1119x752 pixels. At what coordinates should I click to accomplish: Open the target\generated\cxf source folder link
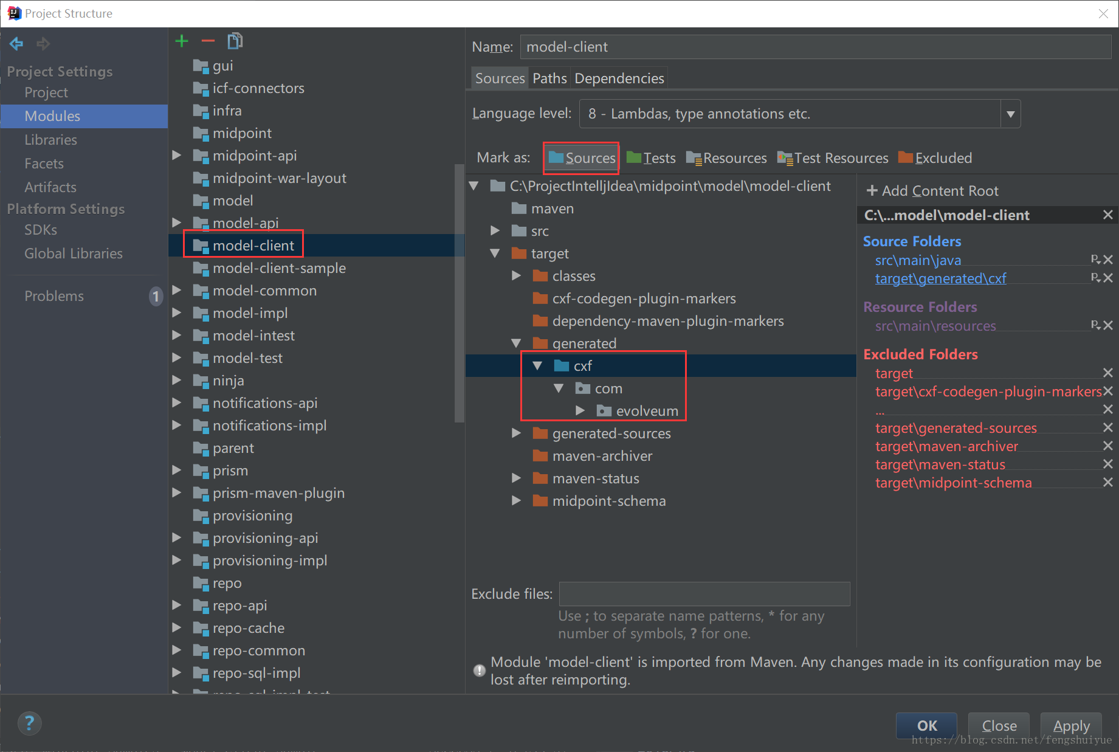coord(940,278)
